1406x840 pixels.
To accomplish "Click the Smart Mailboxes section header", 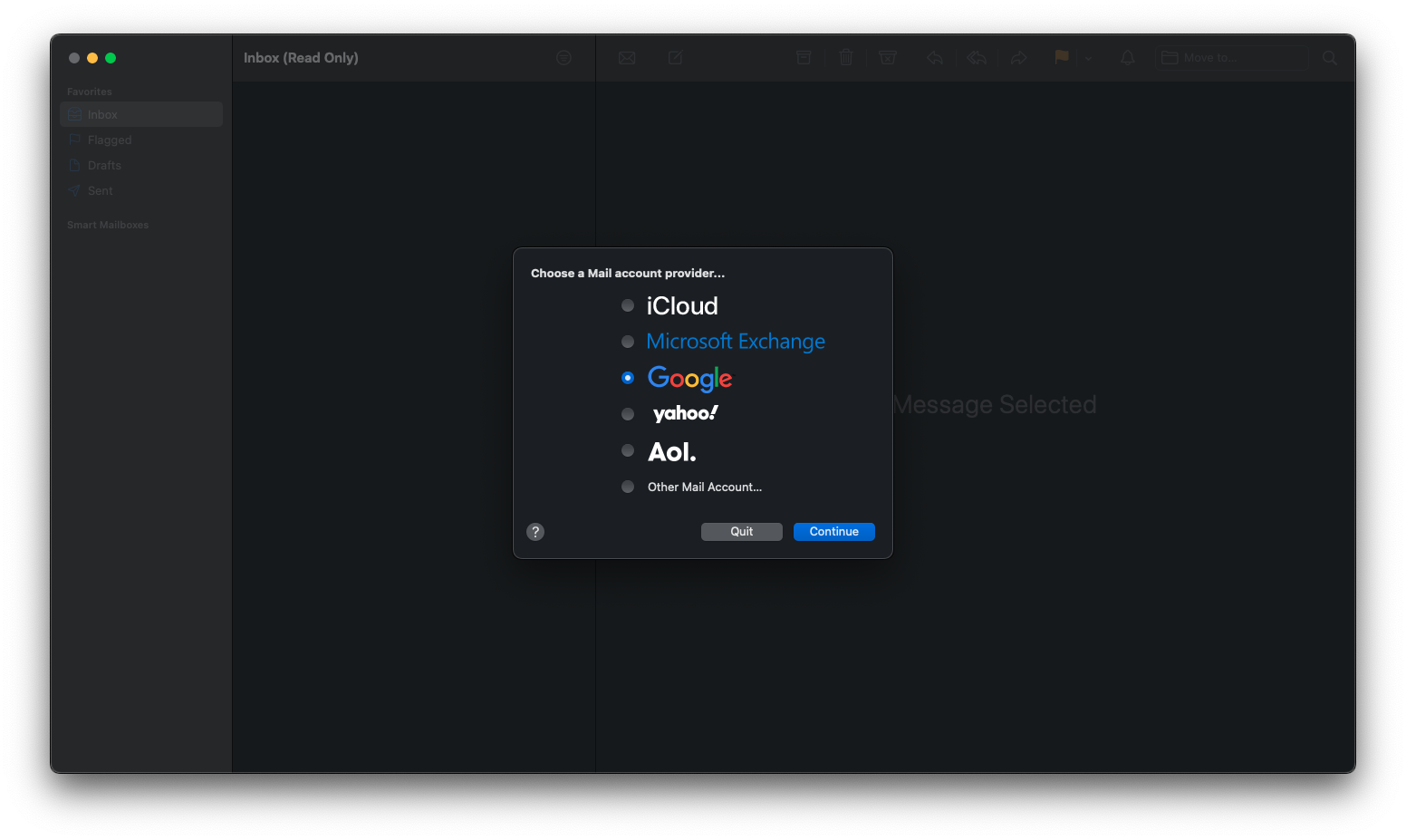I will pos(108,225).
